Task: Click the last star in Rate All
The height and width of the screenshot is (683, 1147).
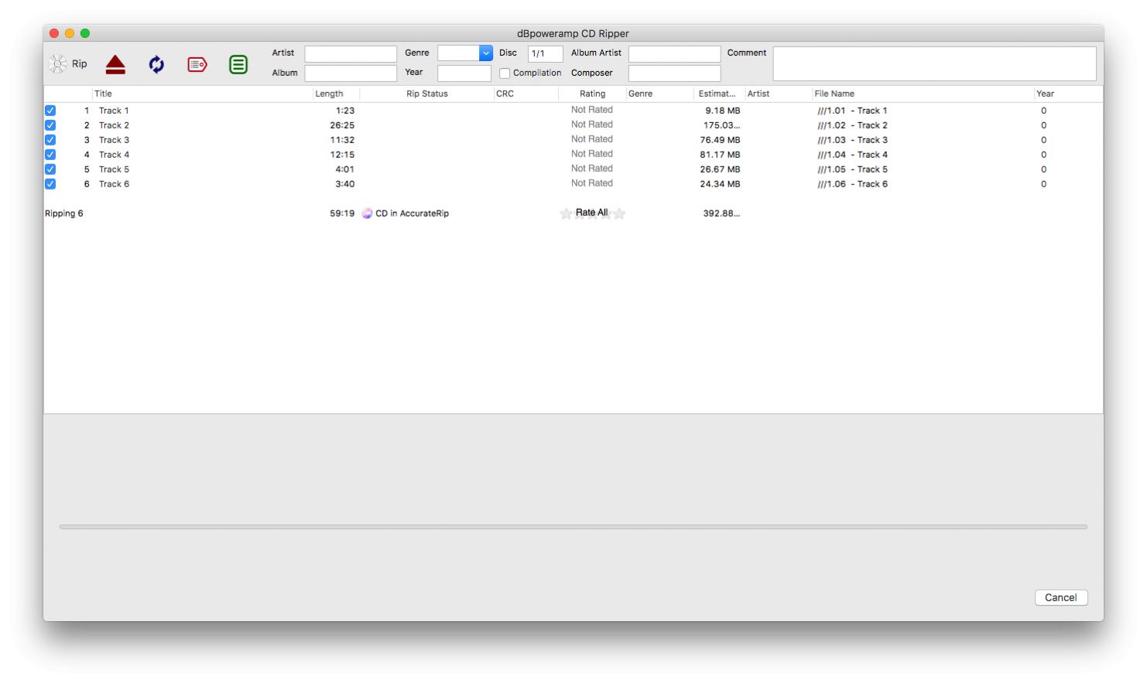Action: (619, 213)
